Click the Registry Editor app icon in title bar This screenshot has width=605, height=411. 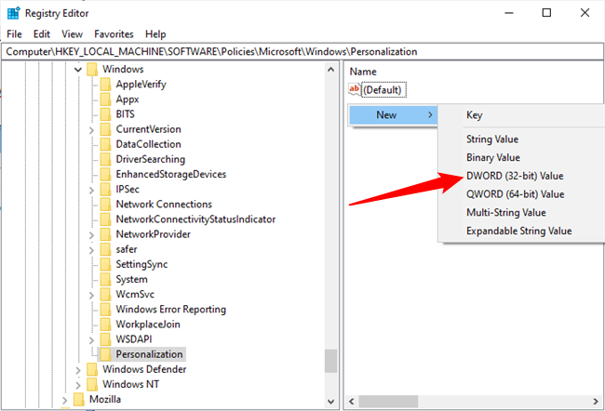[x=14, y=13]
